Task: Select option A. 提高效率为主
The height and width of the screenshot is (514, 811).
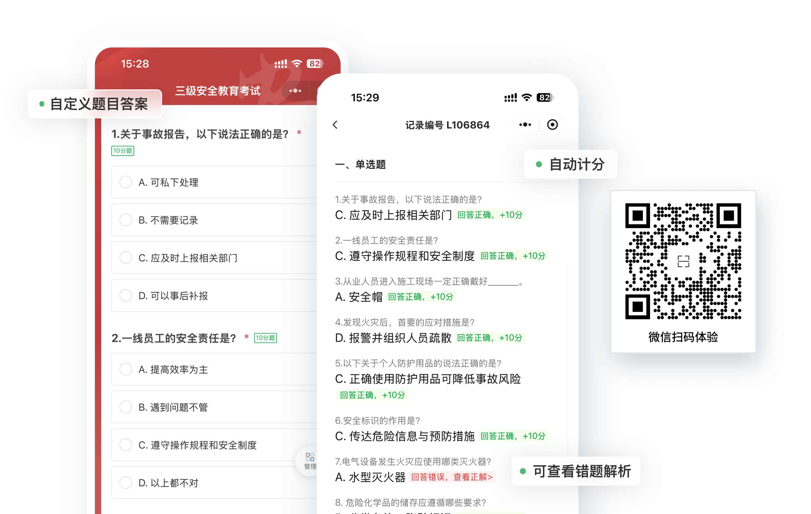Action: pos(214,369)
